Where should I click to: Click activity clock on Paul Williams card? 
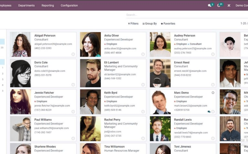pos(73,139)
